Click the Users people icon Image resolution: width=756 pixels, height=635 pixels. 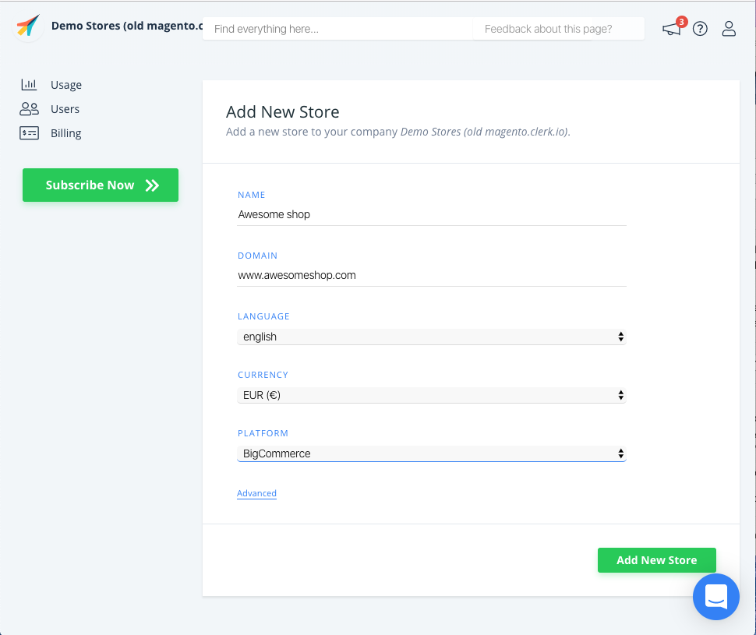[x=29, y=109]
